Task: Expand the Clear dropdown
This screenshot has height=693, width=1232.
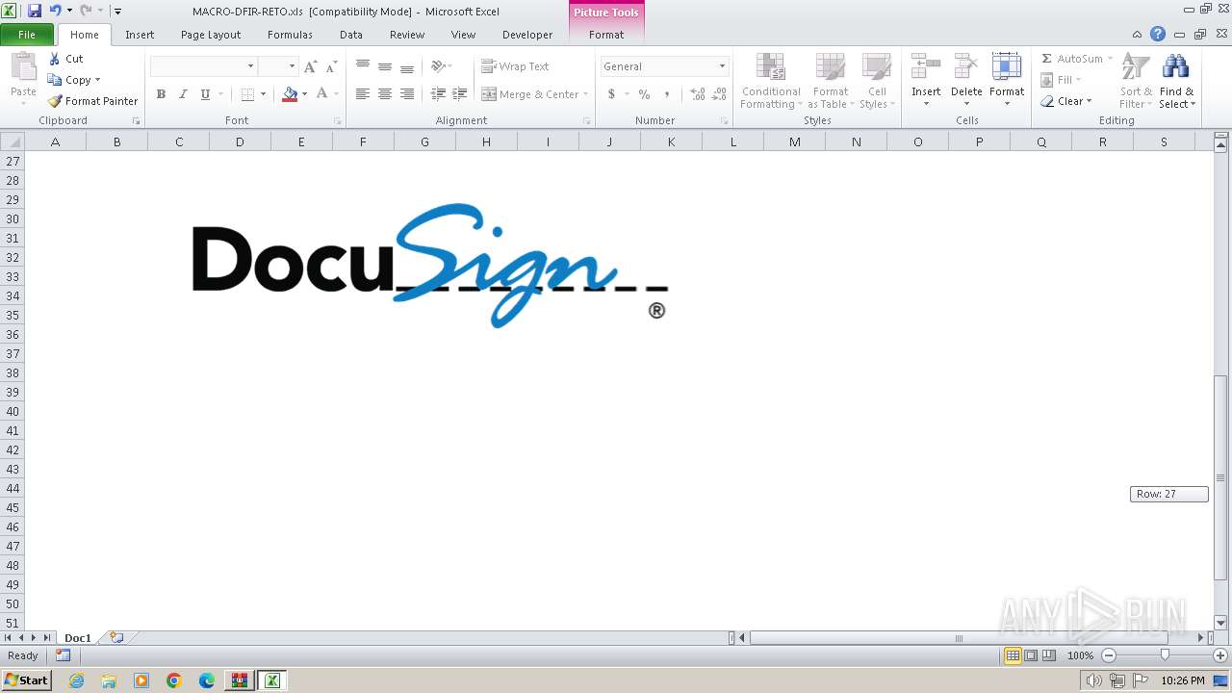Action: click(x=1089, y=101)
